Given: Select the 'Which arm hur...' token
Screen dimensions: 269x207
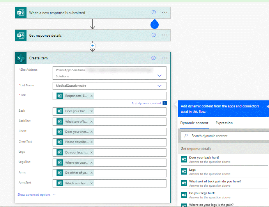Looking at the screenshot, I should (75, 183).
